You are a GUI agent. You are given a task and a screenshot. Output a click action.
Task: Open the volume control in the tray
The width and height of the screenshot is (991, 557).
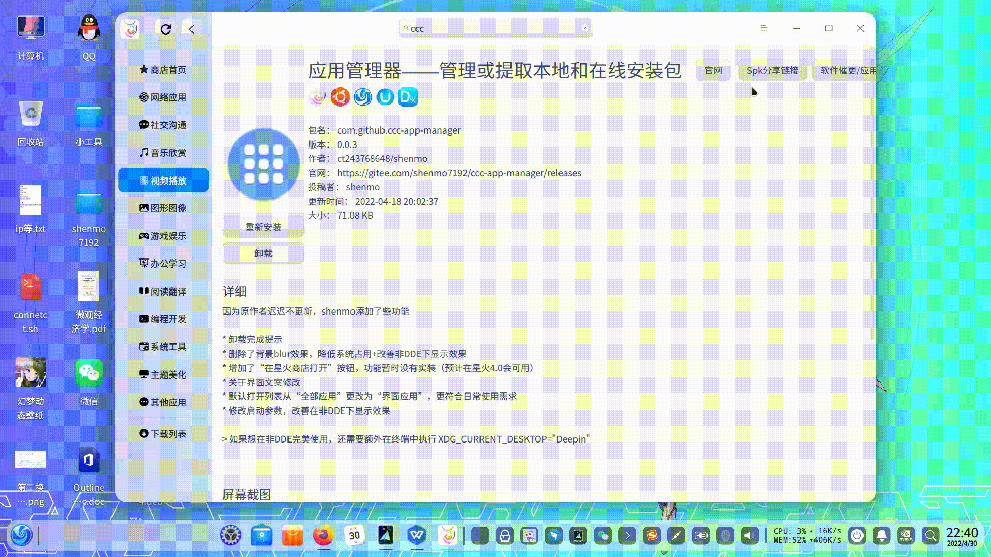(750, 535)
